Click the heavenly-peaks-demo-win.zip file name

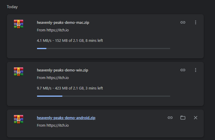63,70
